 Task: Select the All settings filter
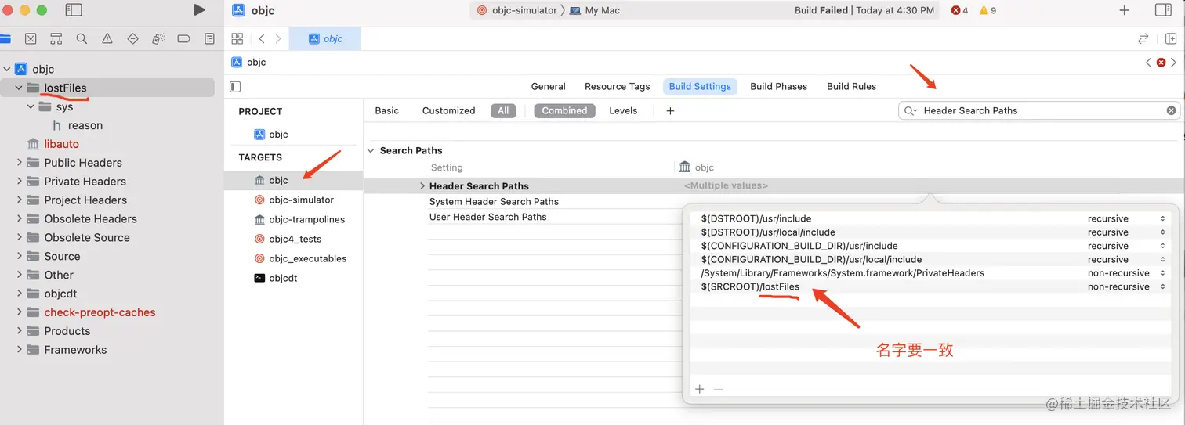coord(503,110)
